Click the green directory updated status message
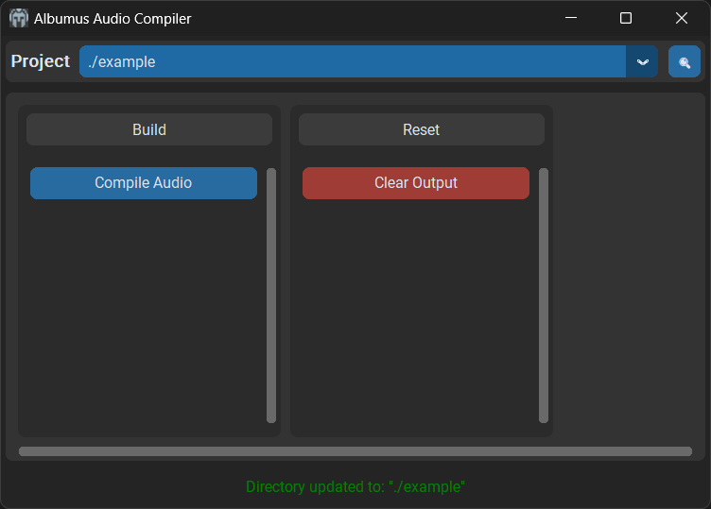 tap(355, 487)
